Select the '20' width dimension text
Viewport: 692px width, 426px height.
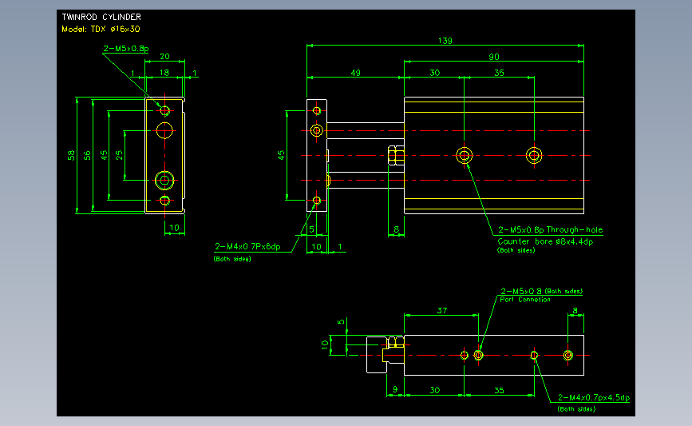pyautogui.click(x=164, y=57)
